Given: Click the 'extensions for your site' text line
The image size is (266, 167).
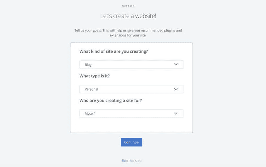Looking at the screenshot, I should point(128,35).
